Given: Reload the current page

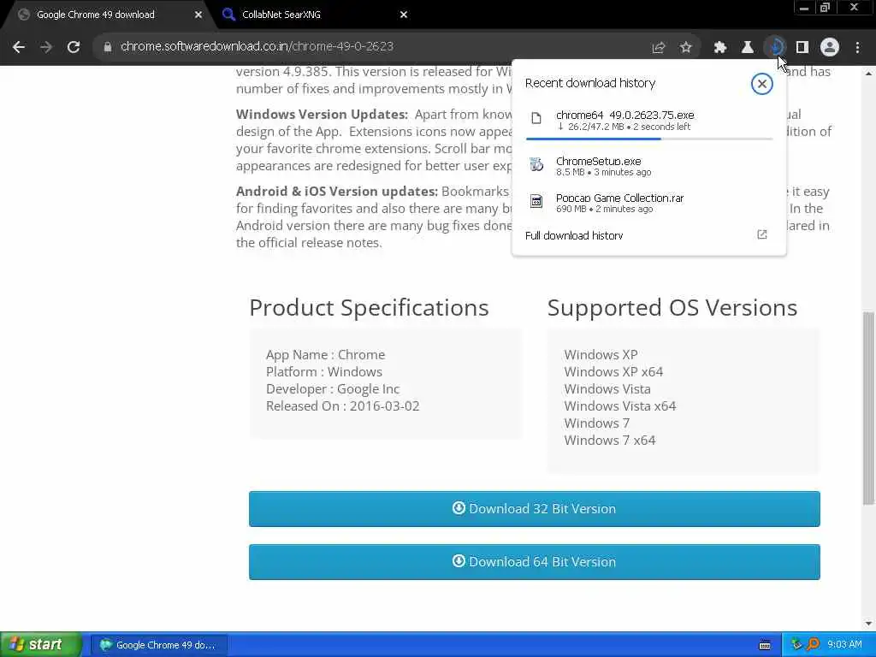Looking at the screenshot, I should pyautogui.click(x=74, y=47).
